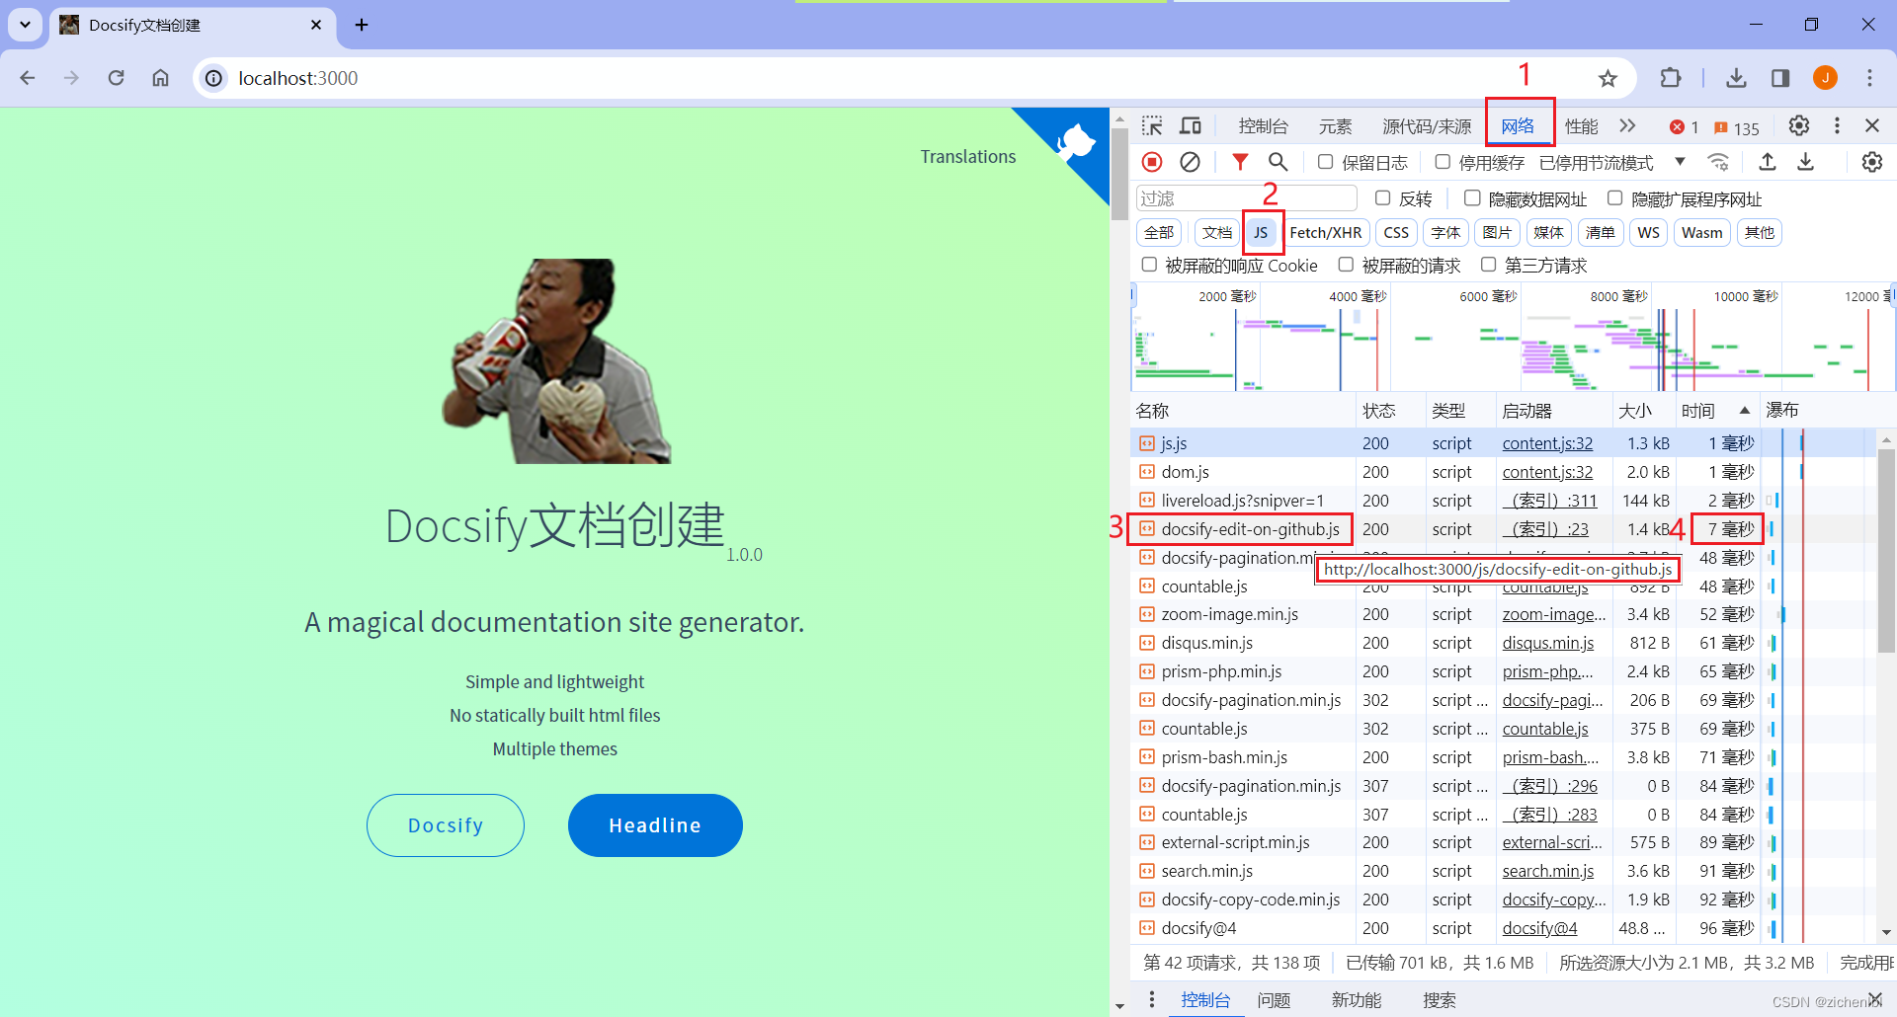Close the DevTools panel
The height and width of the screenshot is (1017, 1897).
[x=1872, y=125]
